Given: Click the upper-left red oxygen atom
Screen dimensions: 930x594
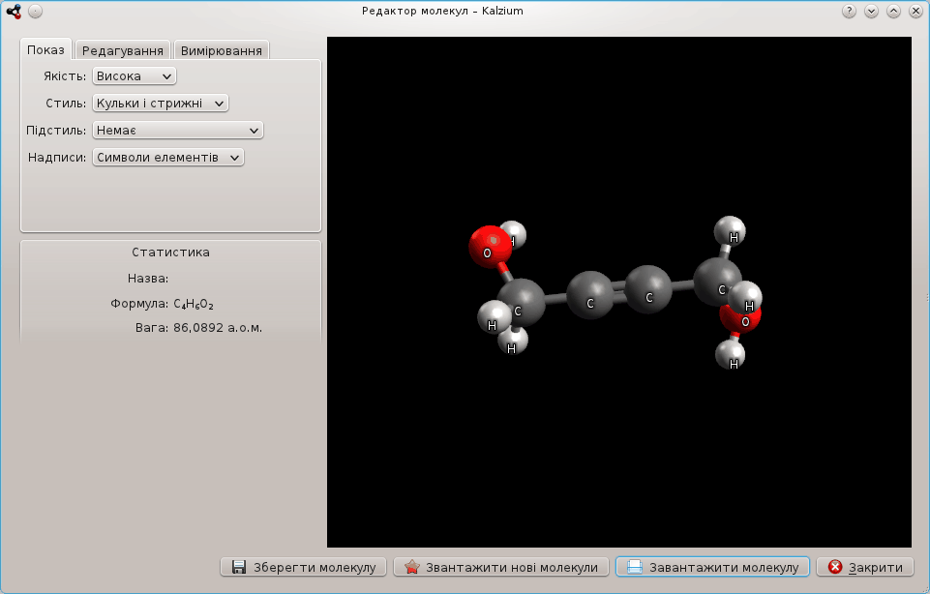Looking at the screenshot, I should pyautogui.click(x=490, y=246).
